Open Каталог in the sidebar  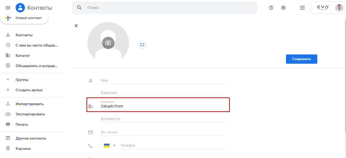coord(23,55)
